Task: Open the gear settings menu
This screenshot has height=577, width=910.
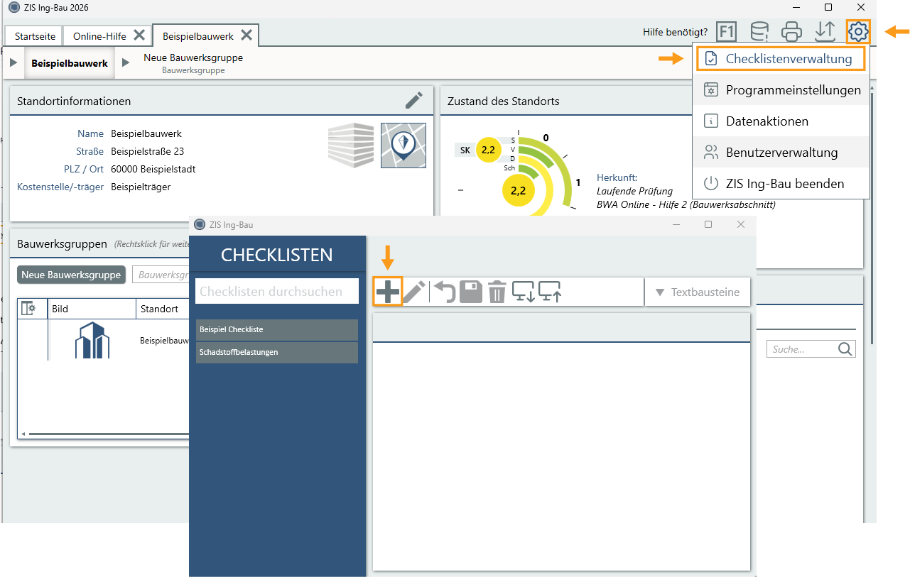Action: tap(858, 31)
